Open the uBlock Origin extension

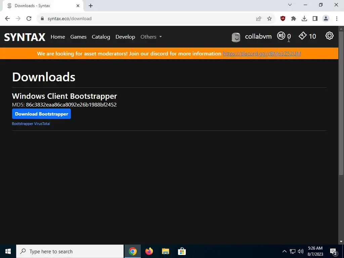click(283, 19)
